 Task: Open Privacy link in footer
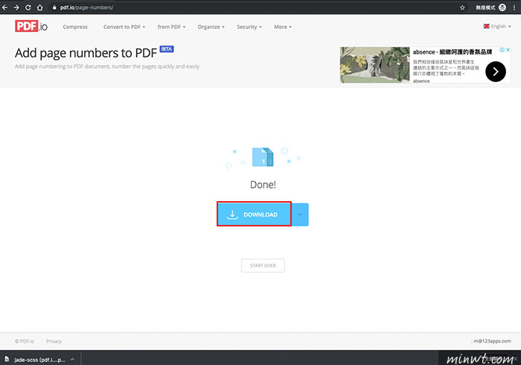54,341
